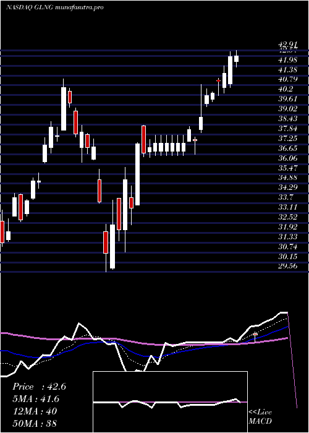Click the MACD inset chart panel
This screenshot has height=433, width=309.
click(x=170, y=402)
